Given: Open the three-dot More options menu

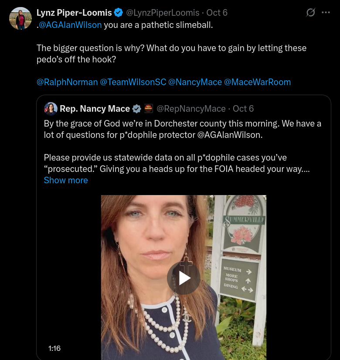Looking at the screenshot, I should click(x=326, y=13).
